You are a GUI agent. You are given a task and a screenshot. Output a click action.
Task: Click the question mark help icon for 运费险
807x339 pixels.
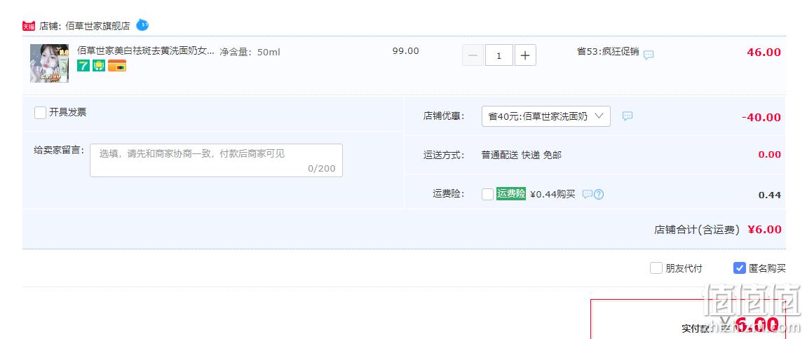click(599, 195)
